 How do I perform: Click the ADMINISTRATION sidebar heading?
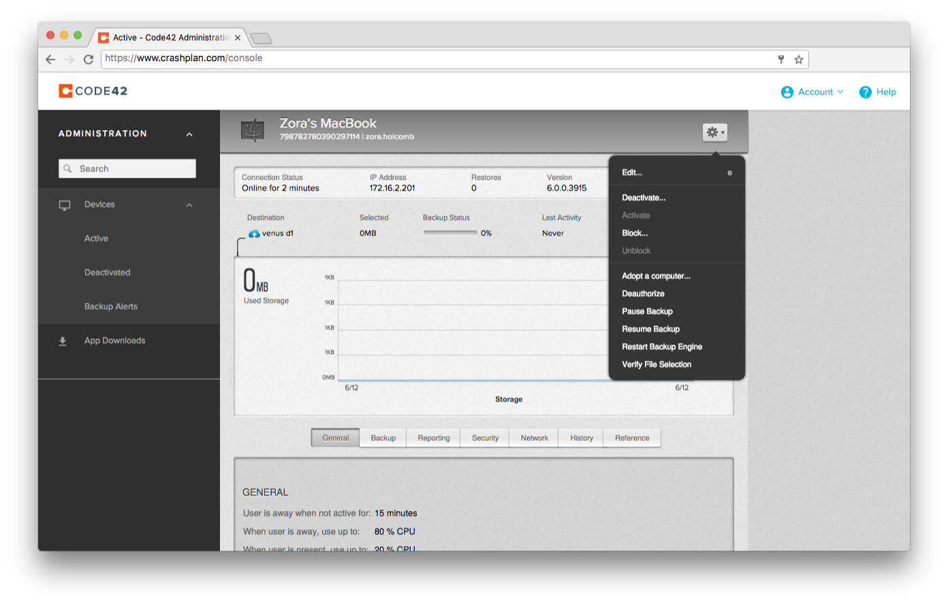click(x=103, y=134)
